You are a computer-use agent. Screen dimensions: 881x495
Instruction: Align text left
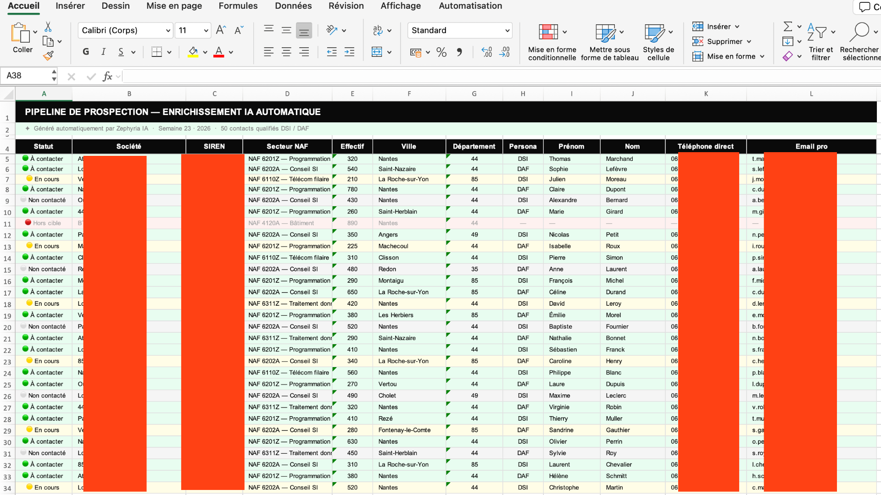click(269, 52)
